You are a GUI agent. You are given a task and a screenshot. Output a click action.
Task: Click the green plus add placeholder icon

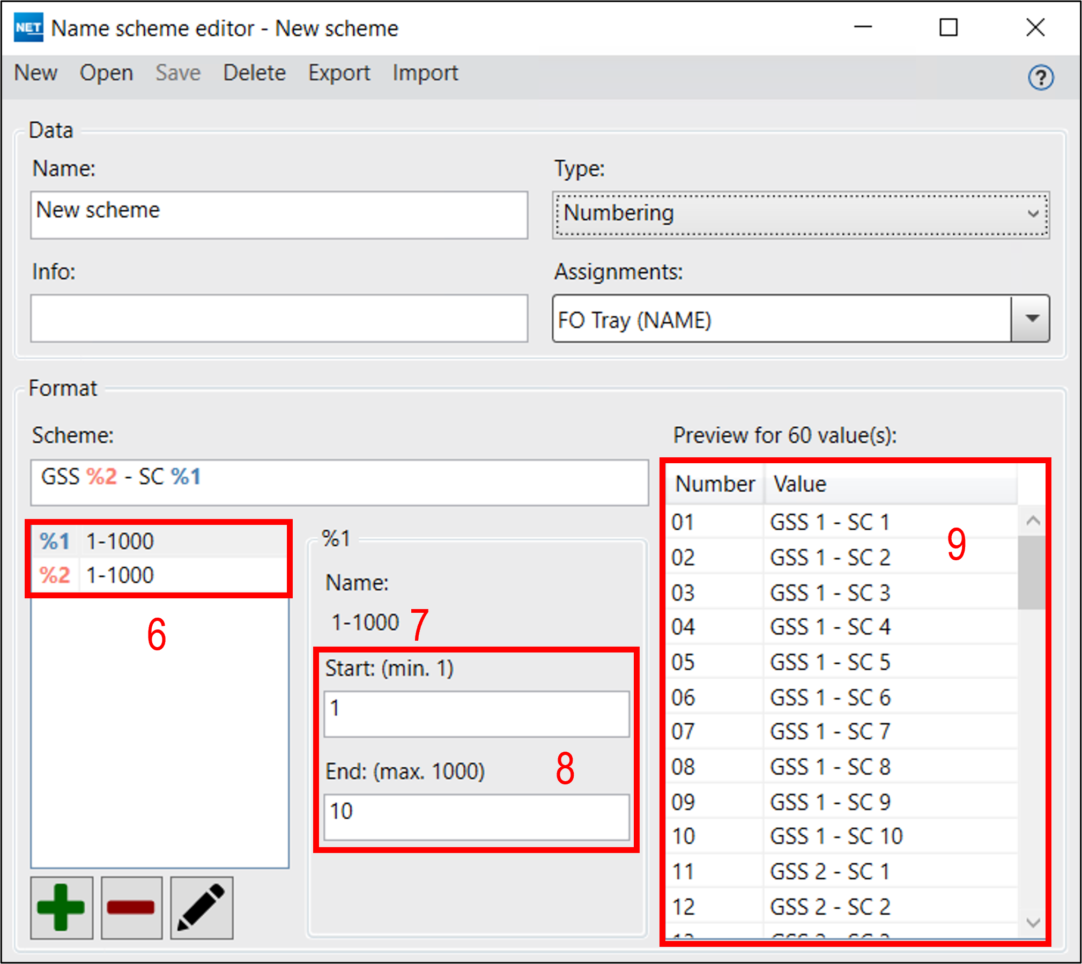click(x=61, y=907)
